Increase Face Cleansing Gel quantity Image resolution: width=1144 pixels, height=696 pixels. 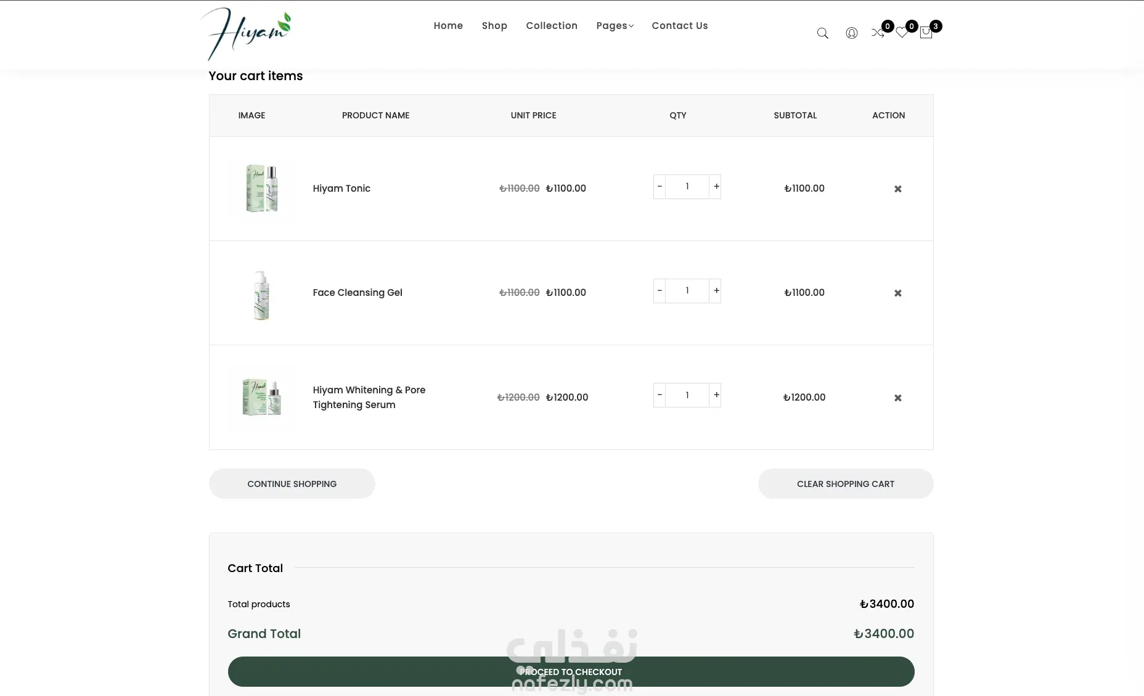click(x=716, y=290)
